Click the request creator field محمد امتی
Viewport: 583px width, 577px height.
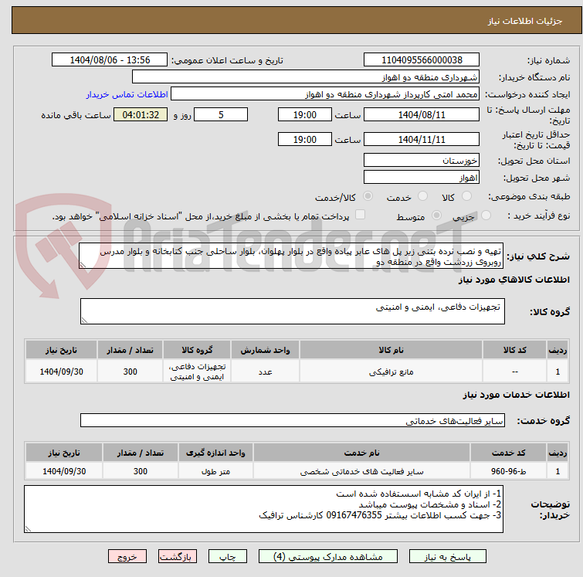tap(325, 94)
